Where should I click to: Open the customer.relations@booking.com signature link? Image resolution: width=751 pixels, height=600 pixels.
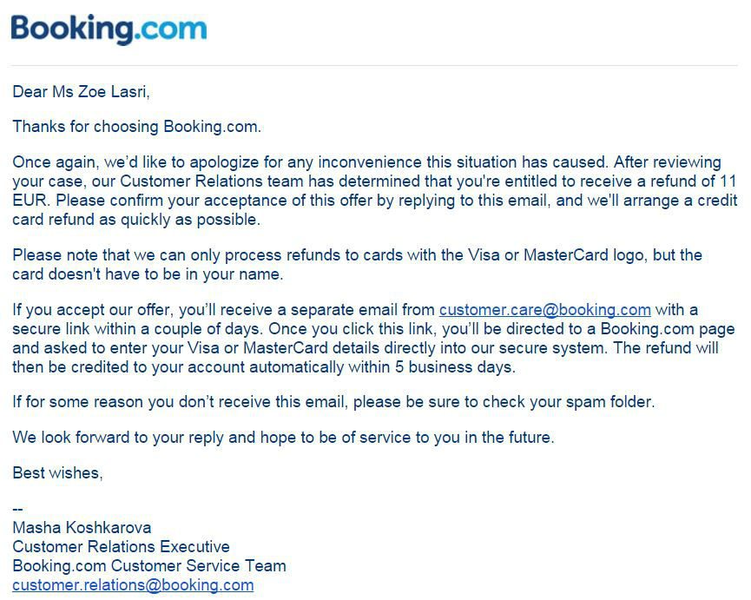133,585
